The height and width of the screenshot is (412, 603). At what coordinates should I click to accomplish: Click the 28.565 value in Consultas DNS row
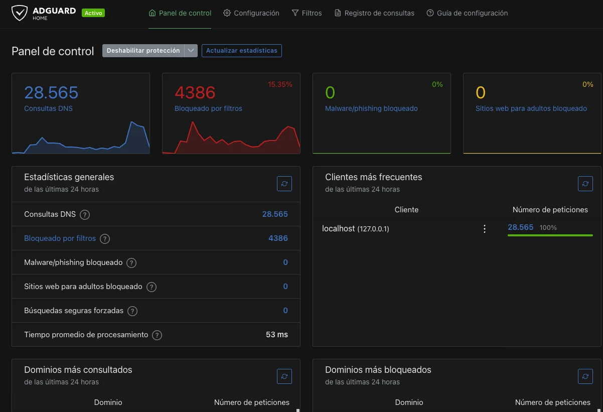pos(275,214)
